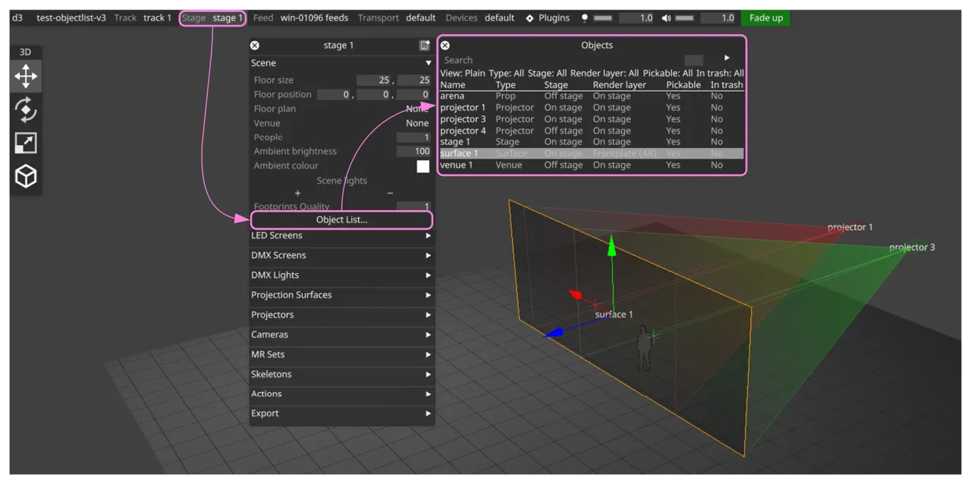Click the People value field
Viewport: 971px width, 484px height.
pyautogui.click(x=413, y=137)
